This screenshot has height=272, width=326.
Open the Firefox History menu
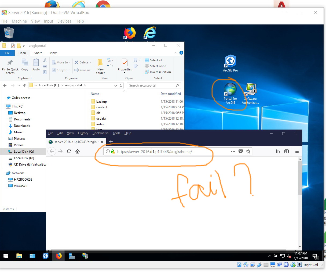point(83,133)
